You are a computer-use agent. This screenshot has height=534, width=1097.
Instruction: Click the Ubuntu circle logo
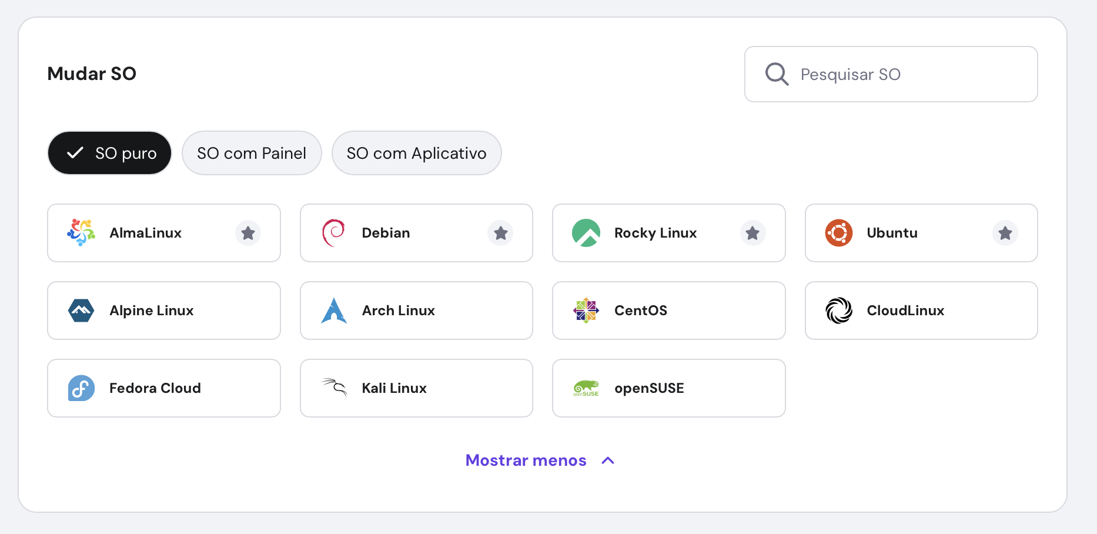(839, 233)
